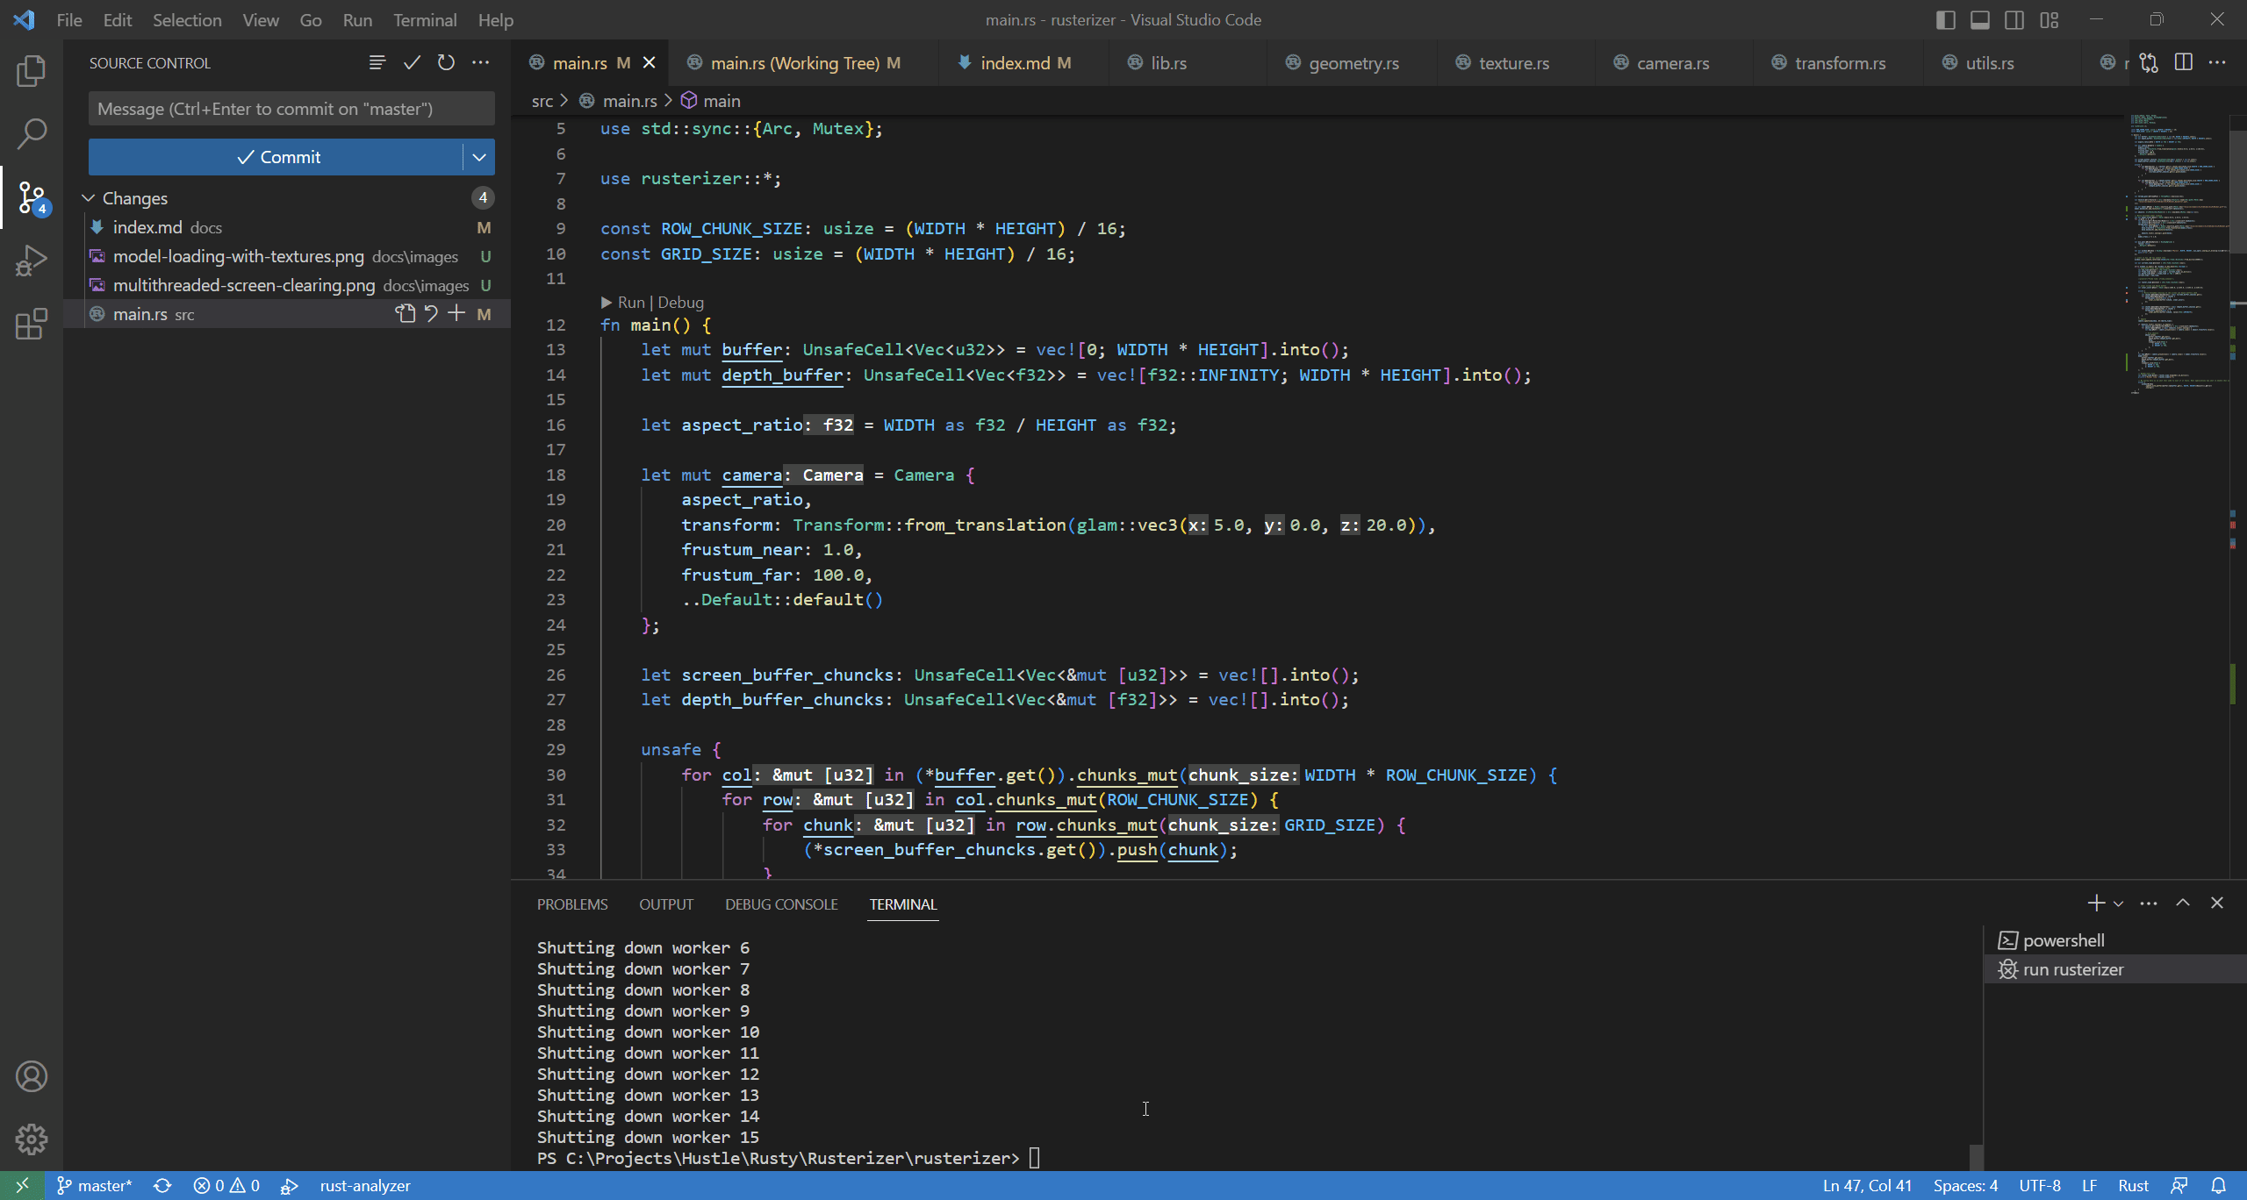This screenshot has height=1200, width=2247.
Task: Collapse the Changes group
Action: (x=89, y=198)
